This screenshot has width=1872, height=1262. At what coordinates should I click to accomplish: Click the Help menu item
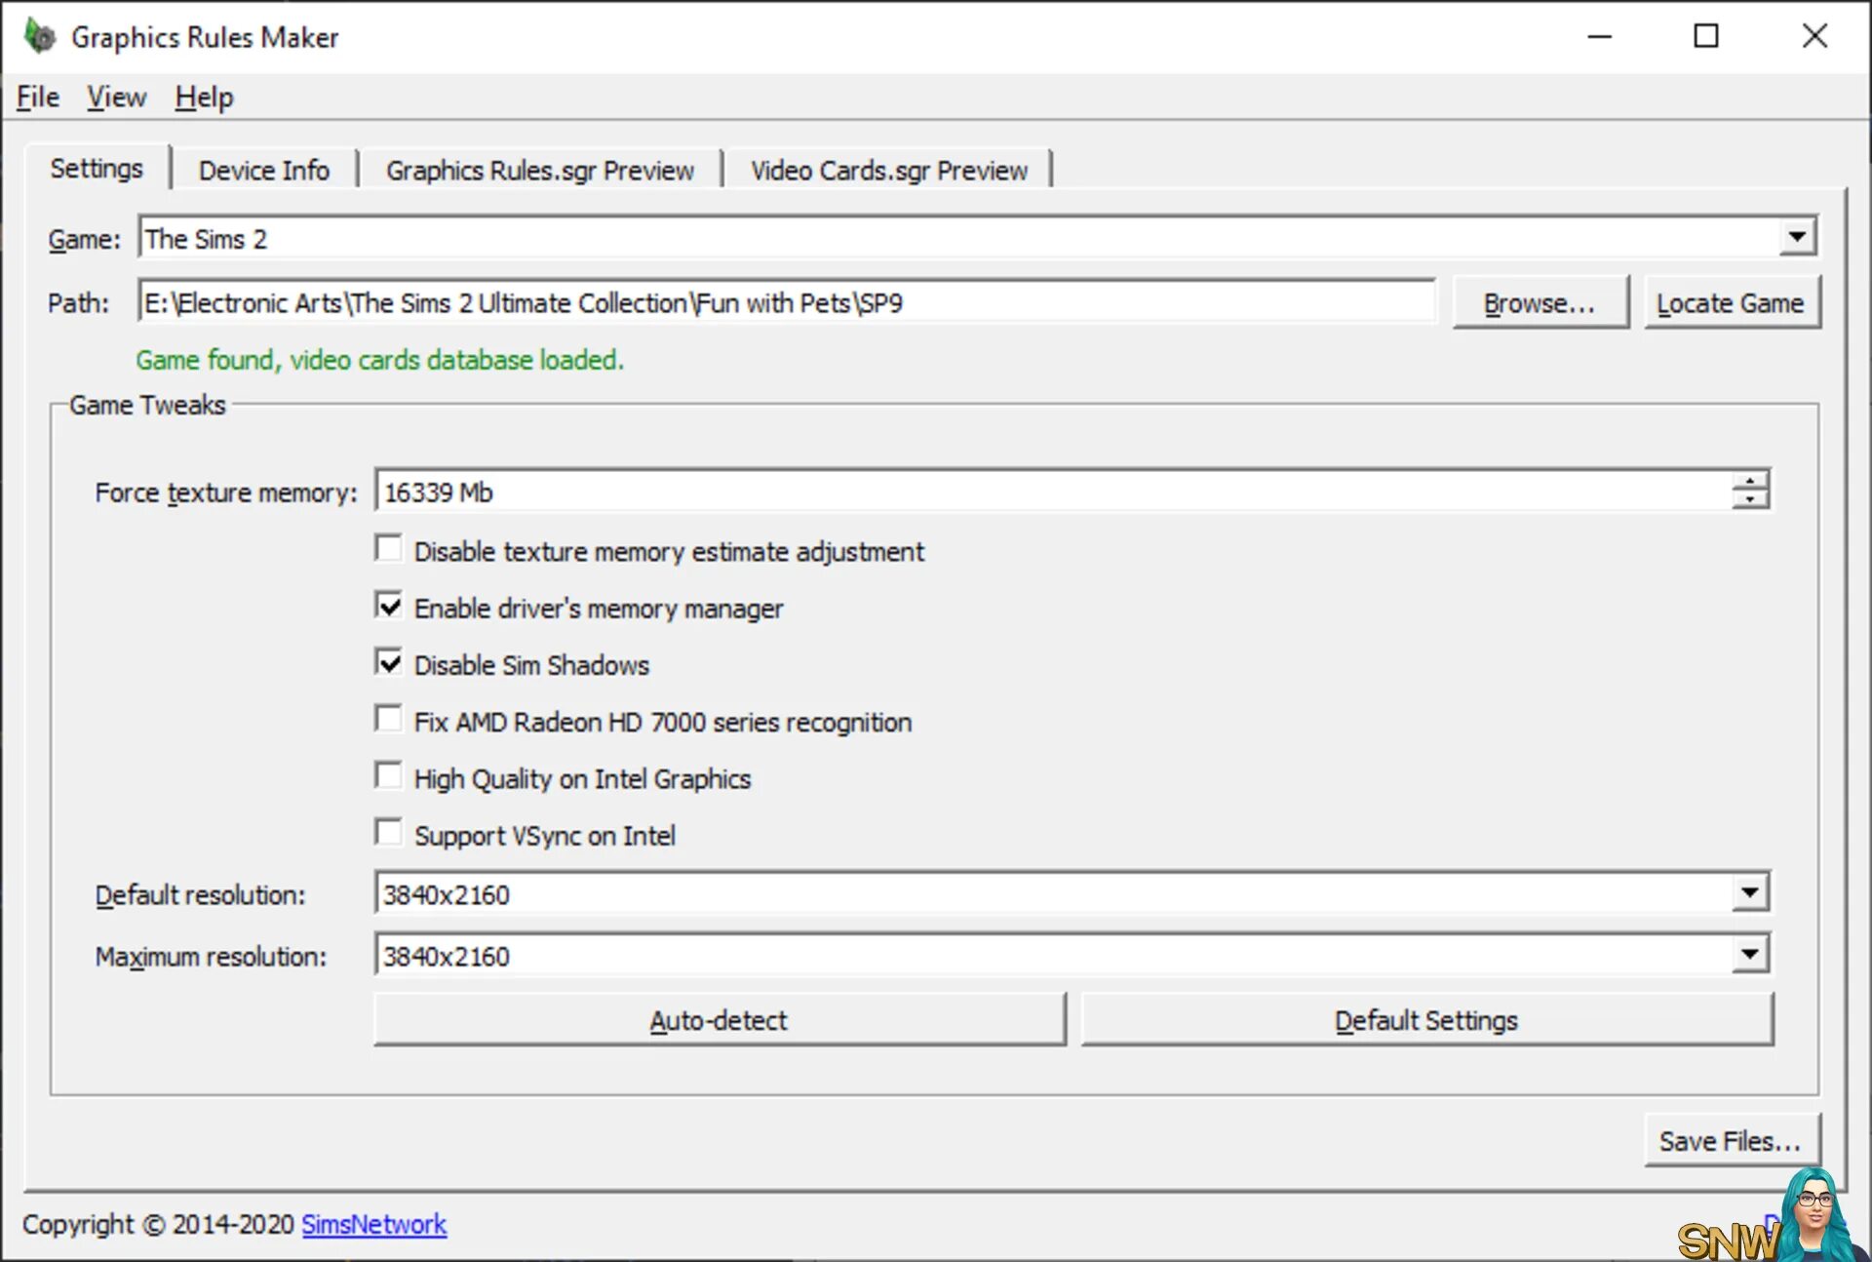tap(201, 96)
